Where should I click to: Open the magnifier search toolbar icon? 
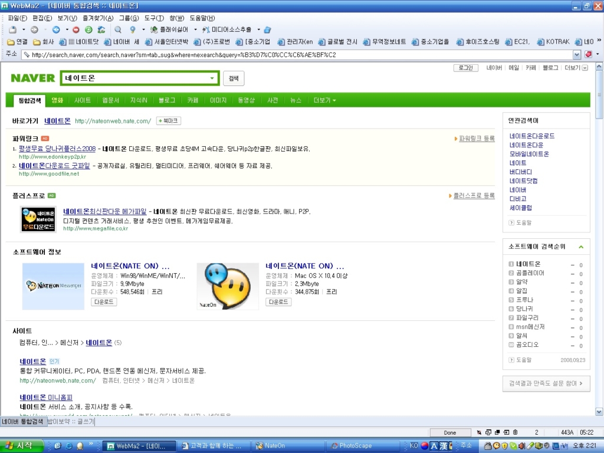pyautogui.click(x=118, y=29)
